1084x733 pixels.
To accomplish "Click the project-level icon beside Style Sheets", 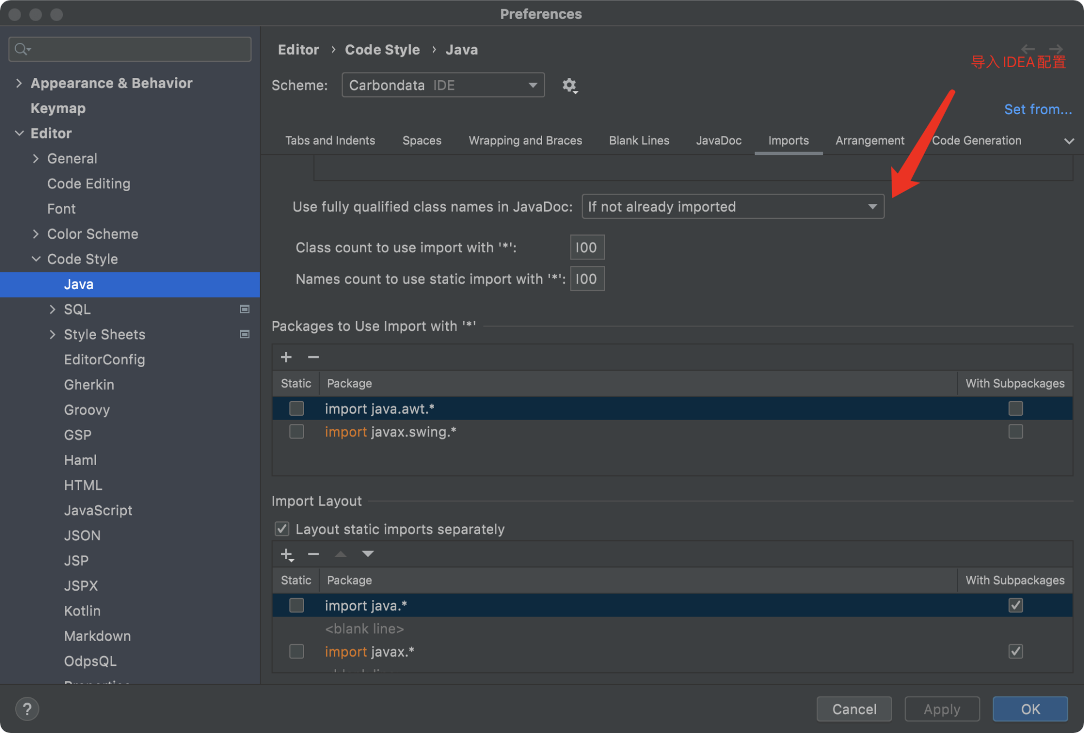I will tap(245, 335).
